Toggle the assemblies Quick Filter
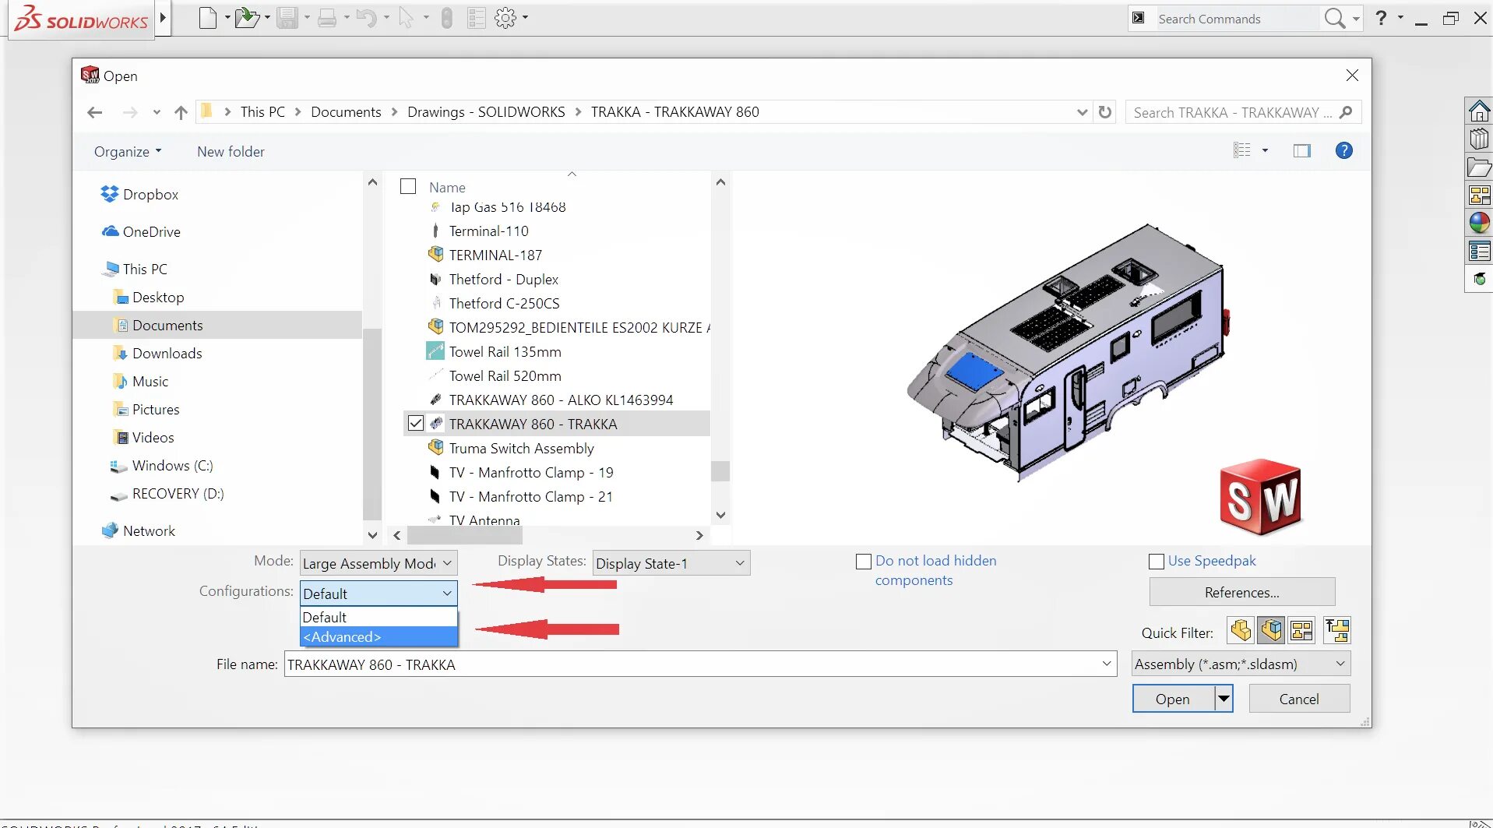Screen dimensions: 1493x828 coord(1272,630)
